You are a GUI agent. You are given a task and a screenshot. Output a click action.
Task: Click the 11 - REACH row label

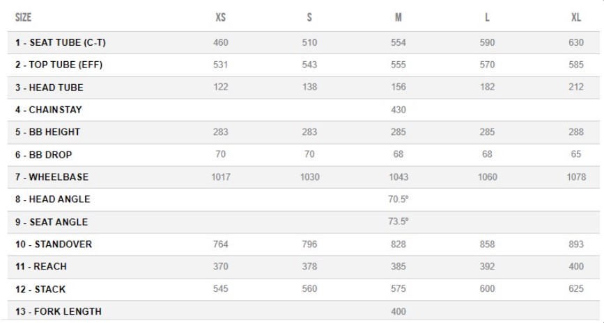click(x=41, y=266)
